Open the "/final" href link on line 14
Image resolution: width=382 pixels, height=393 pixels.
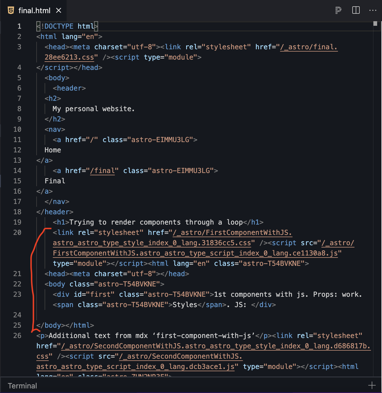pyautogui.click(x=102, y=170)
